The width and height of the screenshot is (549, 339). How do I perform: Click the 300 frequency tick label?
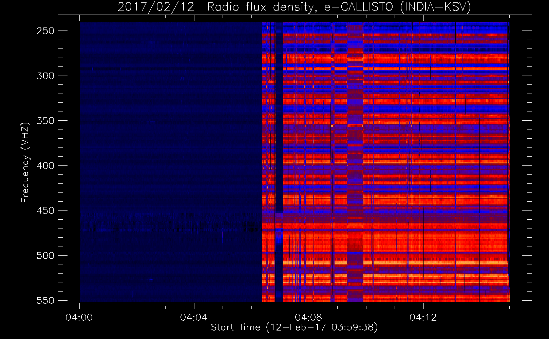(x=45, y=76)
